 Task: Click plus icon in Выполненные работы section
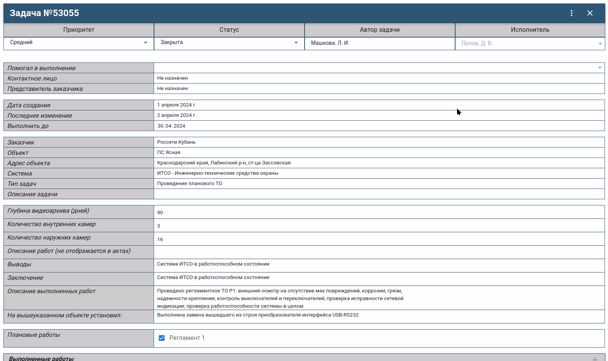point(595,359)
